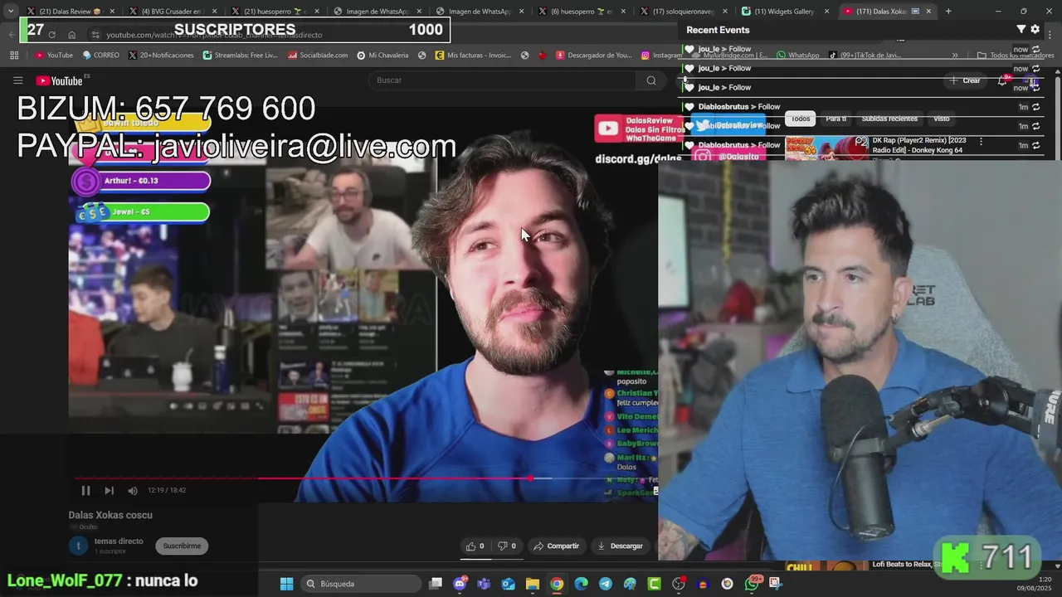1062x597 pixels.
Task: Open Streamlabs: Free Liv bookmark
Action: (239, 56)
